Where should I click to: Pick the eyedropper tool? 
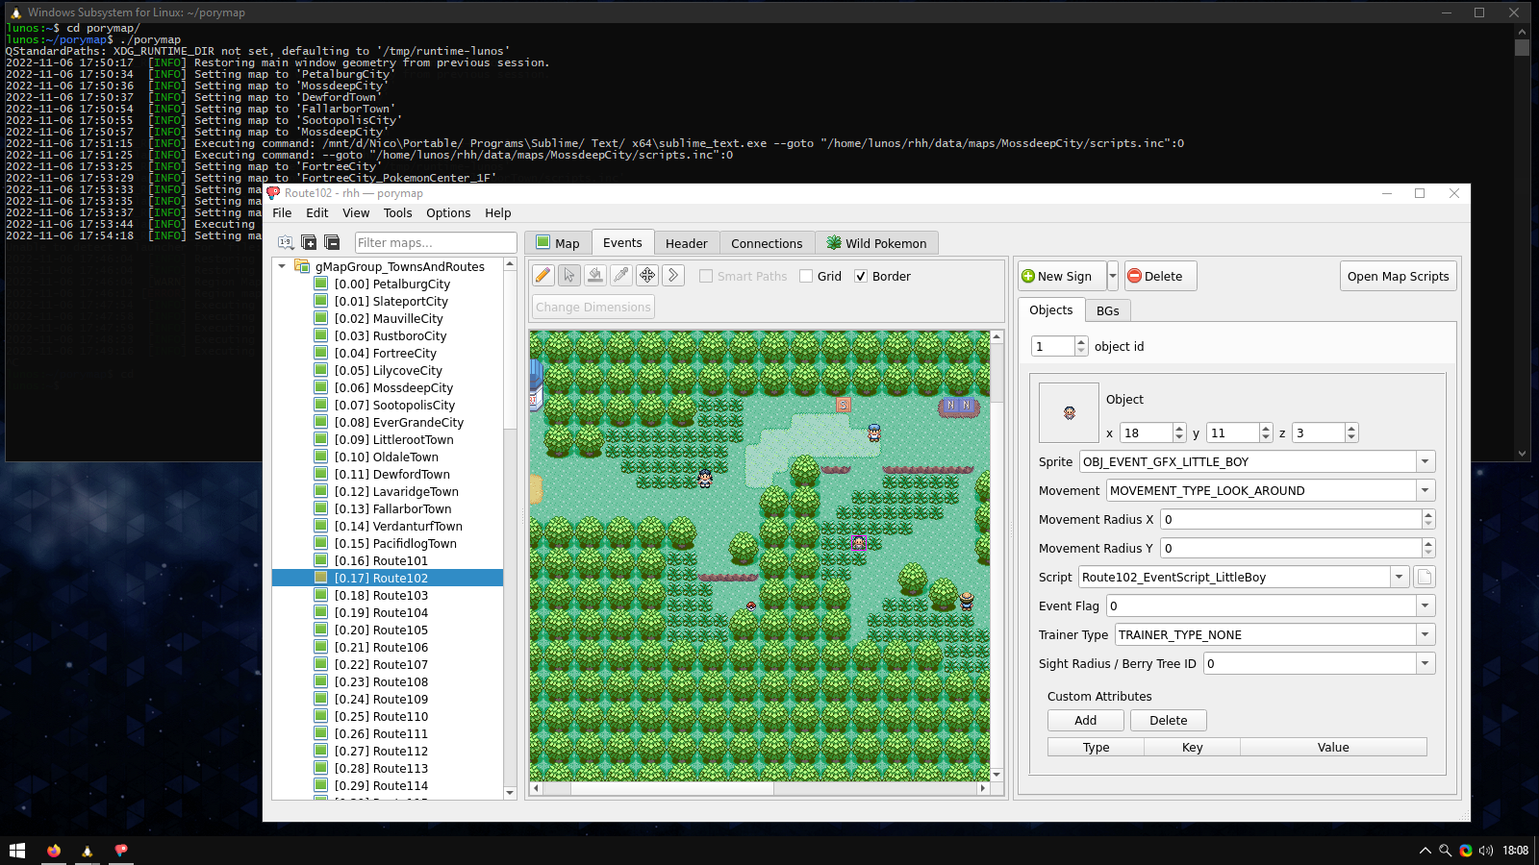621,276
